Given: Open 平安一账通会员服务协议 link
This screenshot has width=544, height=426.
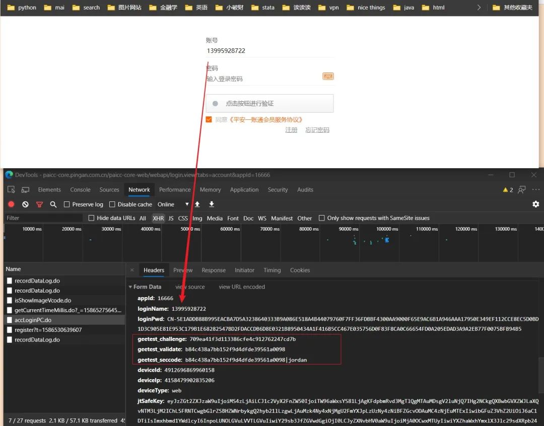Looking at the screenshot, I should pyautogui.click(x=266, y=119).
